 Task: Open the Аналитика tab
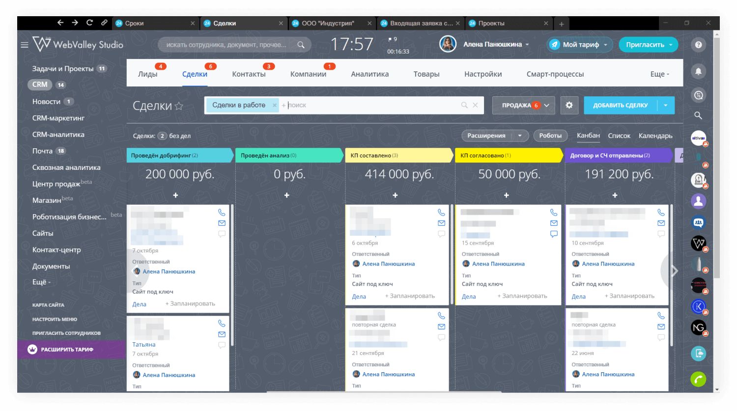point(370,74)
